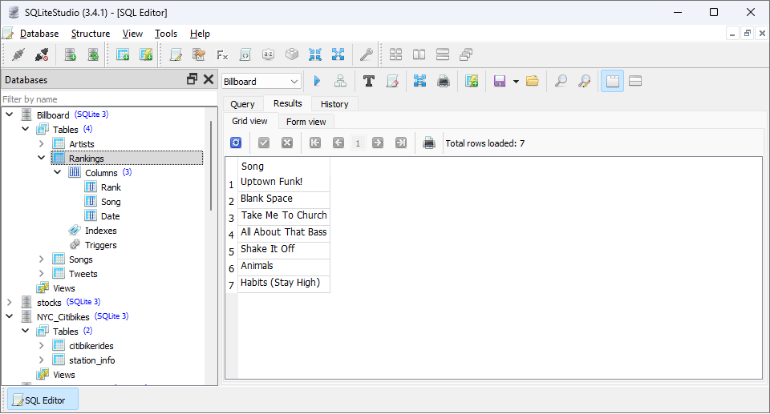
Task: Click the Create table icon in main toolbar
Action: point(123,54)
